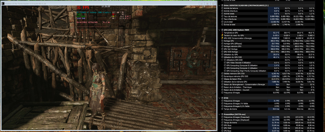Screen dimensions: 325x132
Task: Click the clock icon beside Vitesse de liaison PCIe
Action: (x=222, y=79)
